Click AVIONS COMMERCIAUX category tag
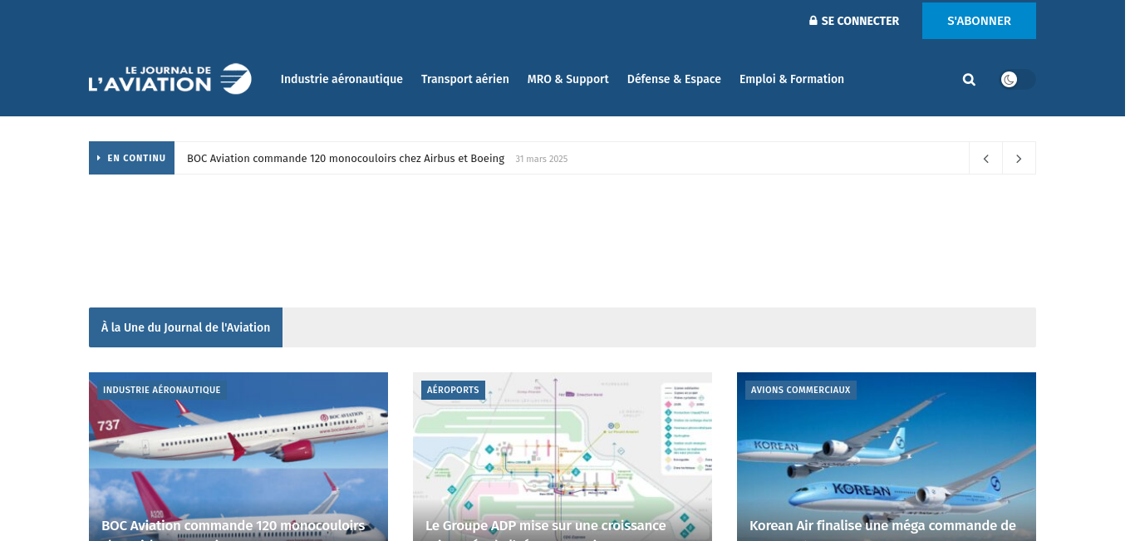The height and width of the screenshot is (541, 1135). click(x=801, y=390)
